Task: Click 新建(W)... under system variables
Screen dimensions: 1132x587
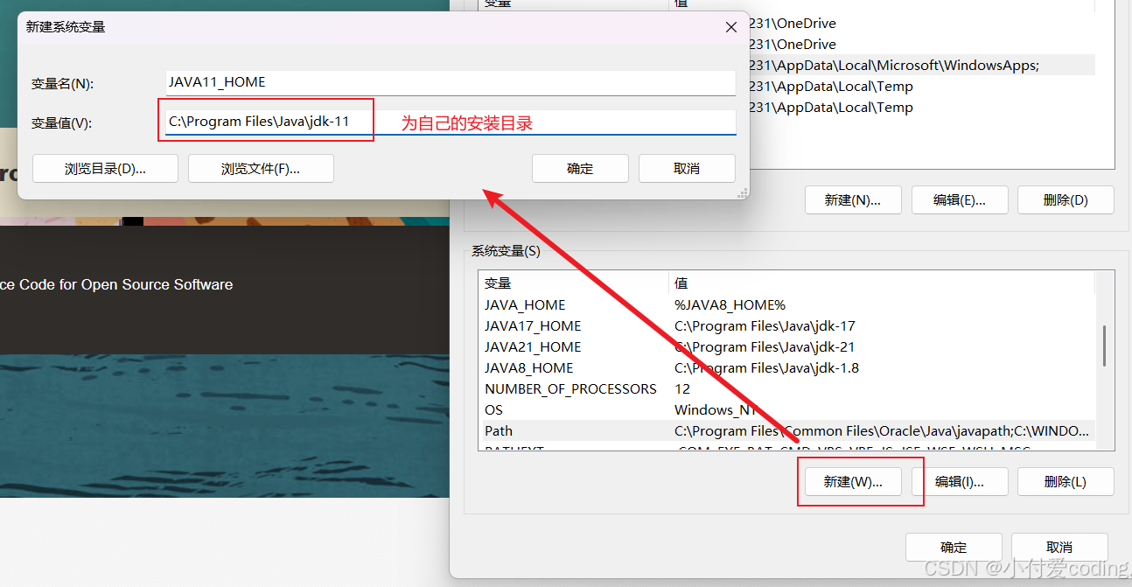Action: (x=853, y=481)
